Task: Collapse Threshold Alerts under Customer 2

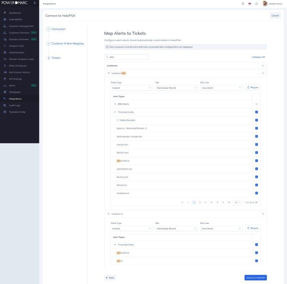Action: (x=115, y=245)
